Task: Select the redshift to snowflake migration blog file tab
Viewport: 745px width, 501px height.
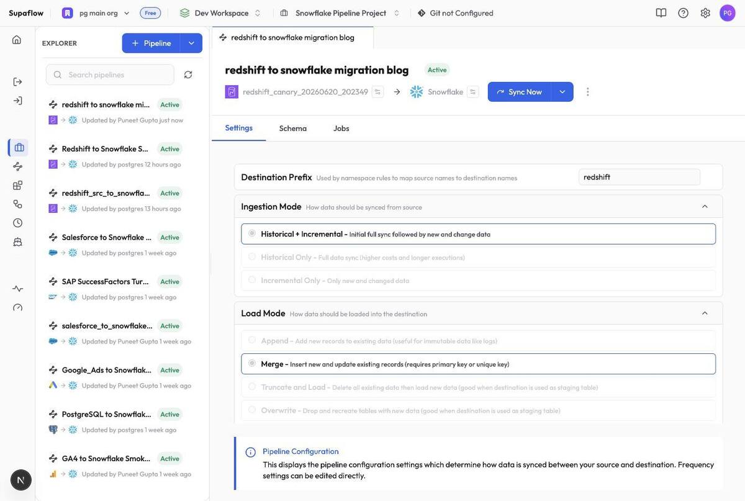Action: tap(292, 37)
